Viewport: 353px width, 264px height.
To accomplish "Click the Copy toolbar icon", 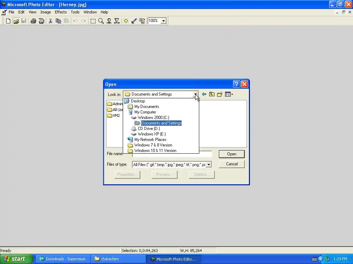I will [58, 21].
